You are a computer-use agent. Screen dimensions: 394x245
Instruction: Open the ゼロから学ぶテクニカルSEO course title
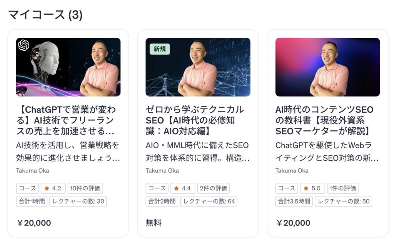[x=195, y=120]
